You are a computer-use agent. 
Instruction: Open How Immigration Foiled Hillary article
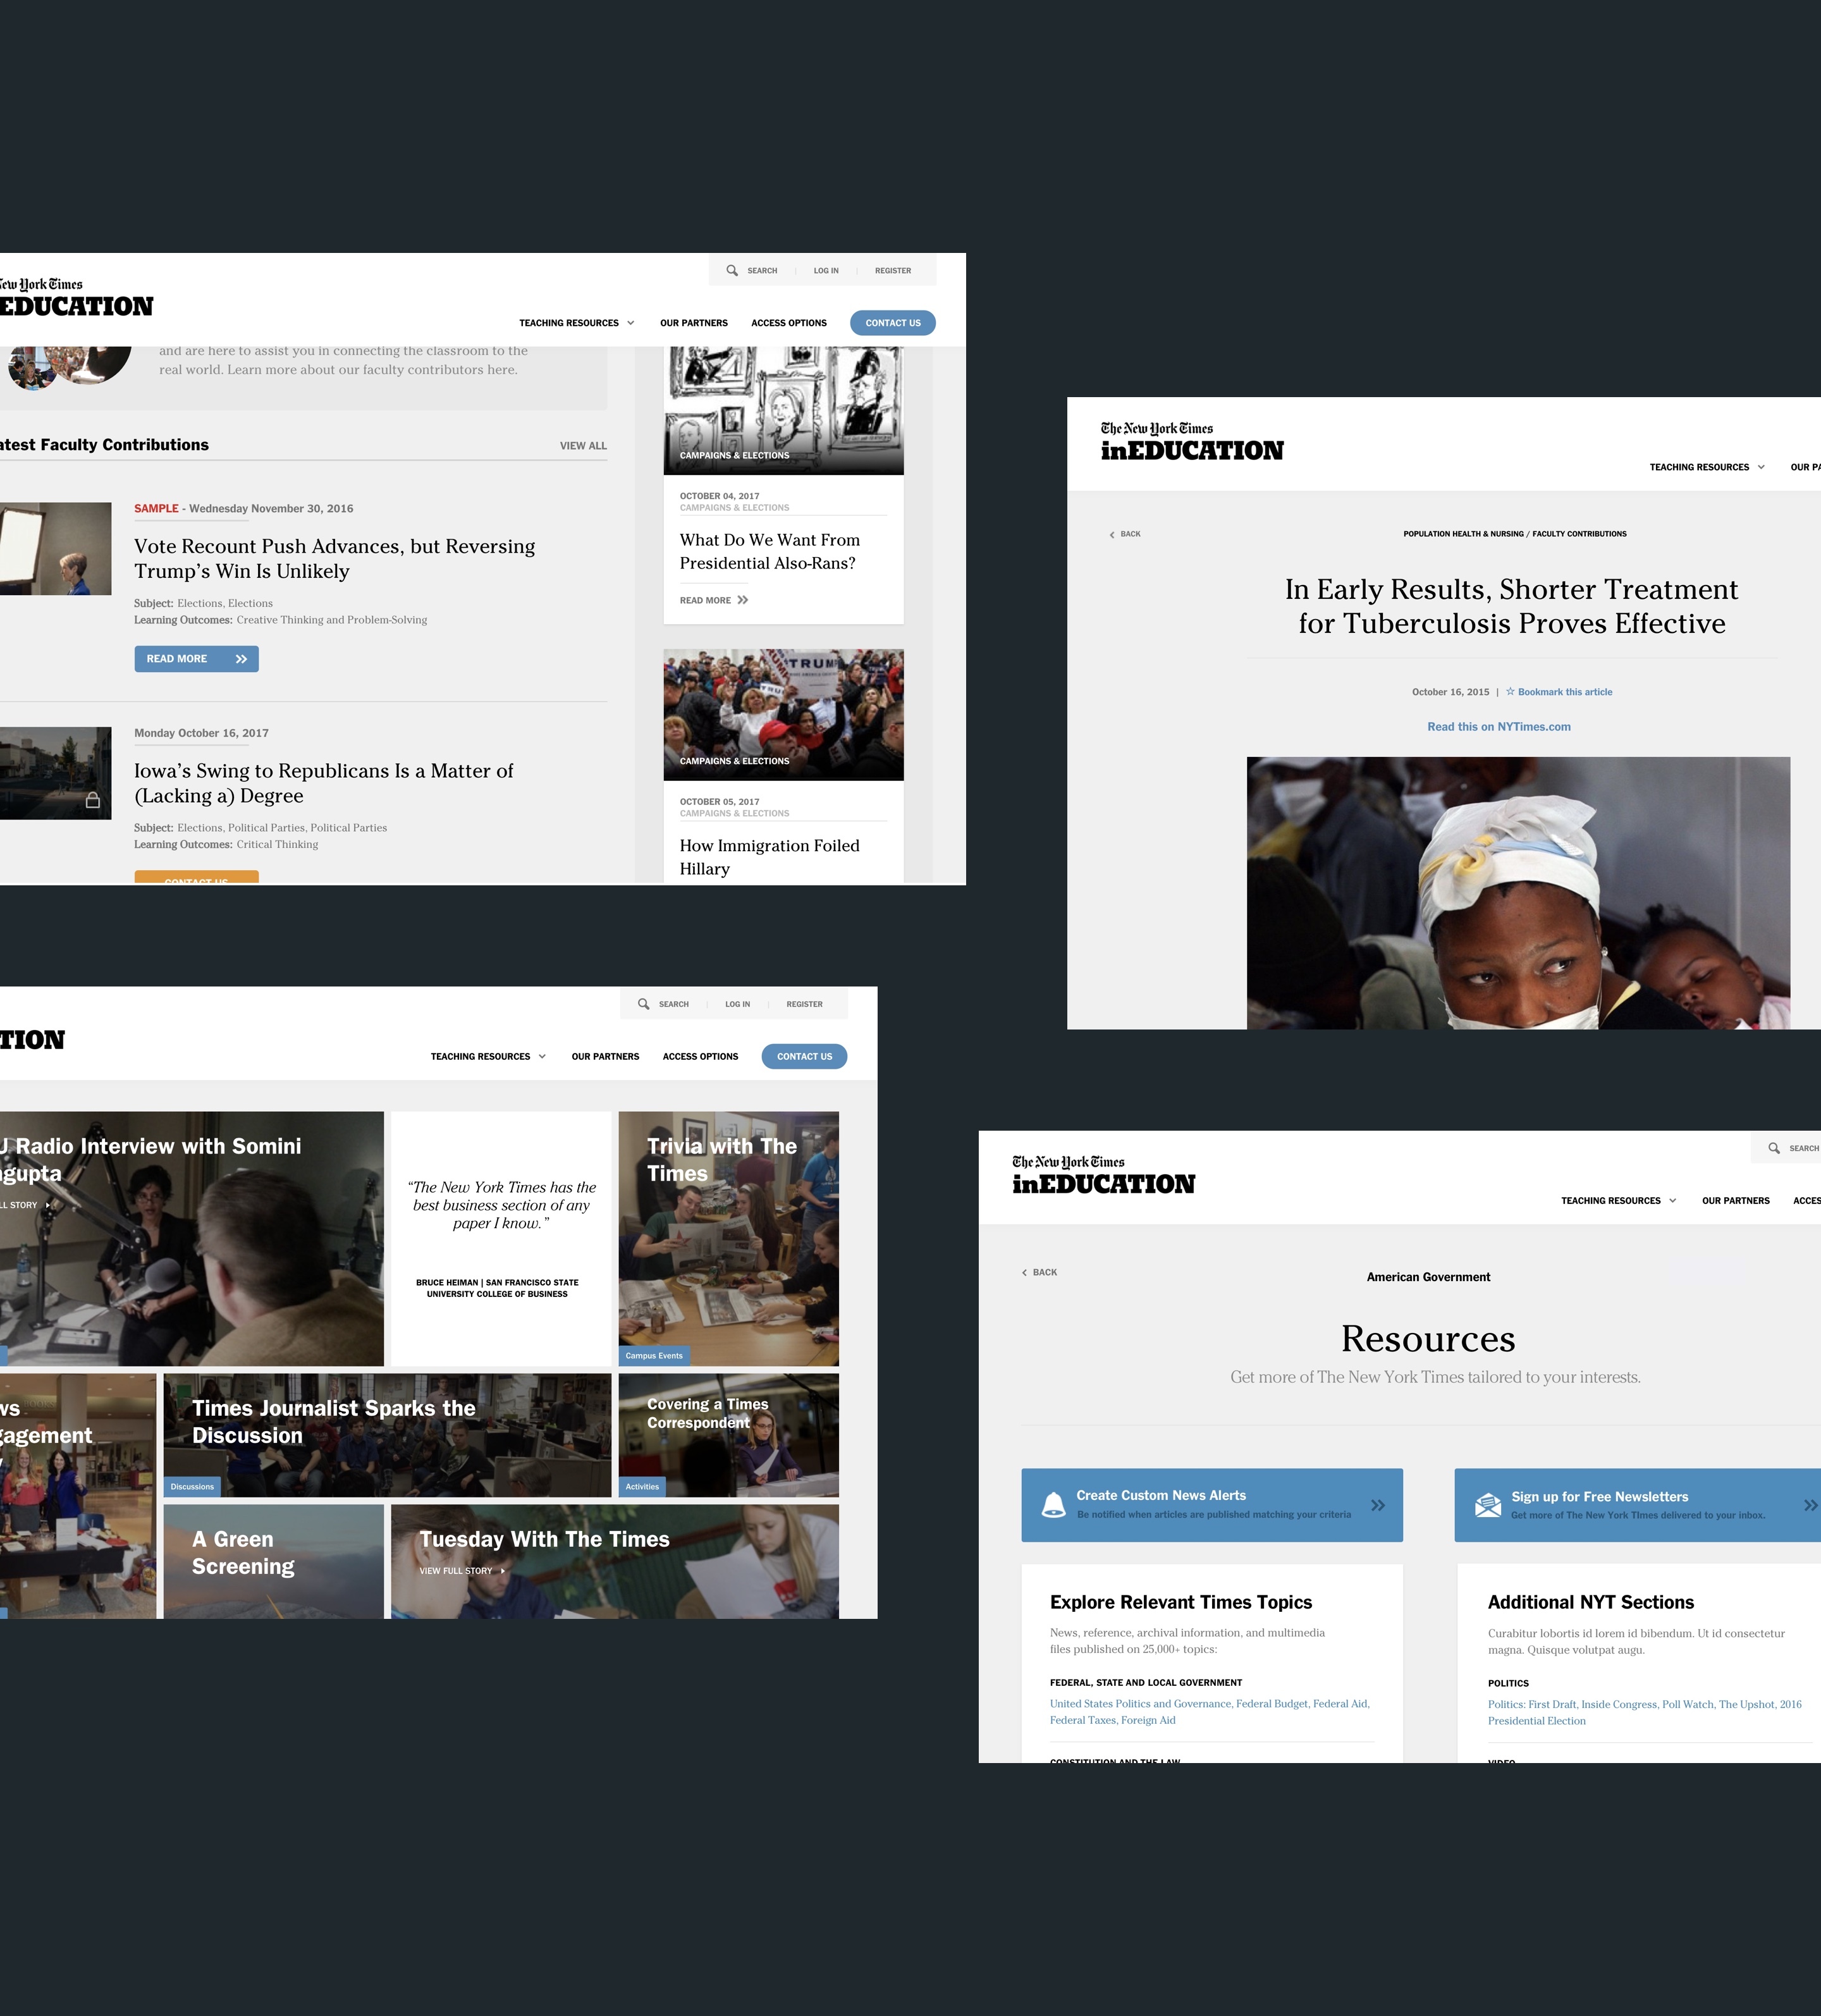click(769, 857)
